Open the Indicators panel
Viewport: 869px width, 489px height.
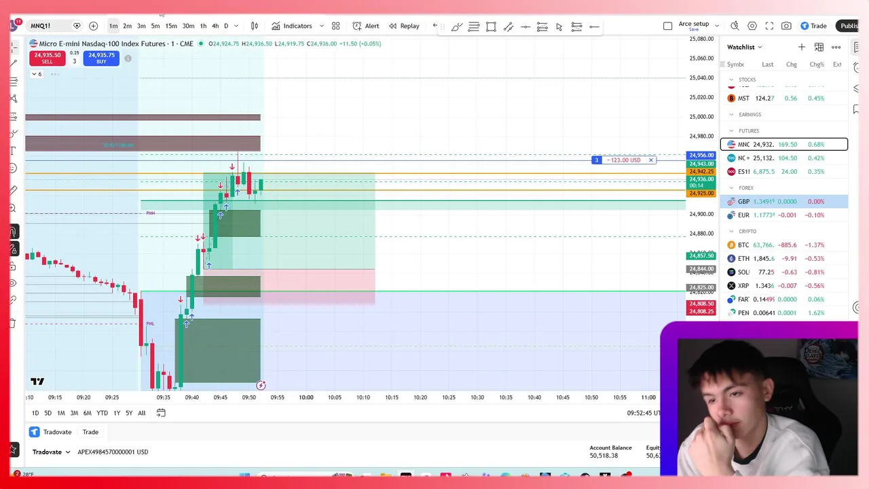292,26
